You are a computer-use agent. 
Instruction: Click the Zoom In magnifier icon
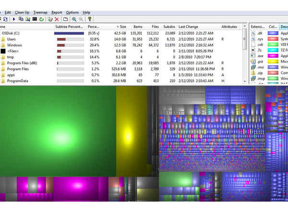coord(74,19)
